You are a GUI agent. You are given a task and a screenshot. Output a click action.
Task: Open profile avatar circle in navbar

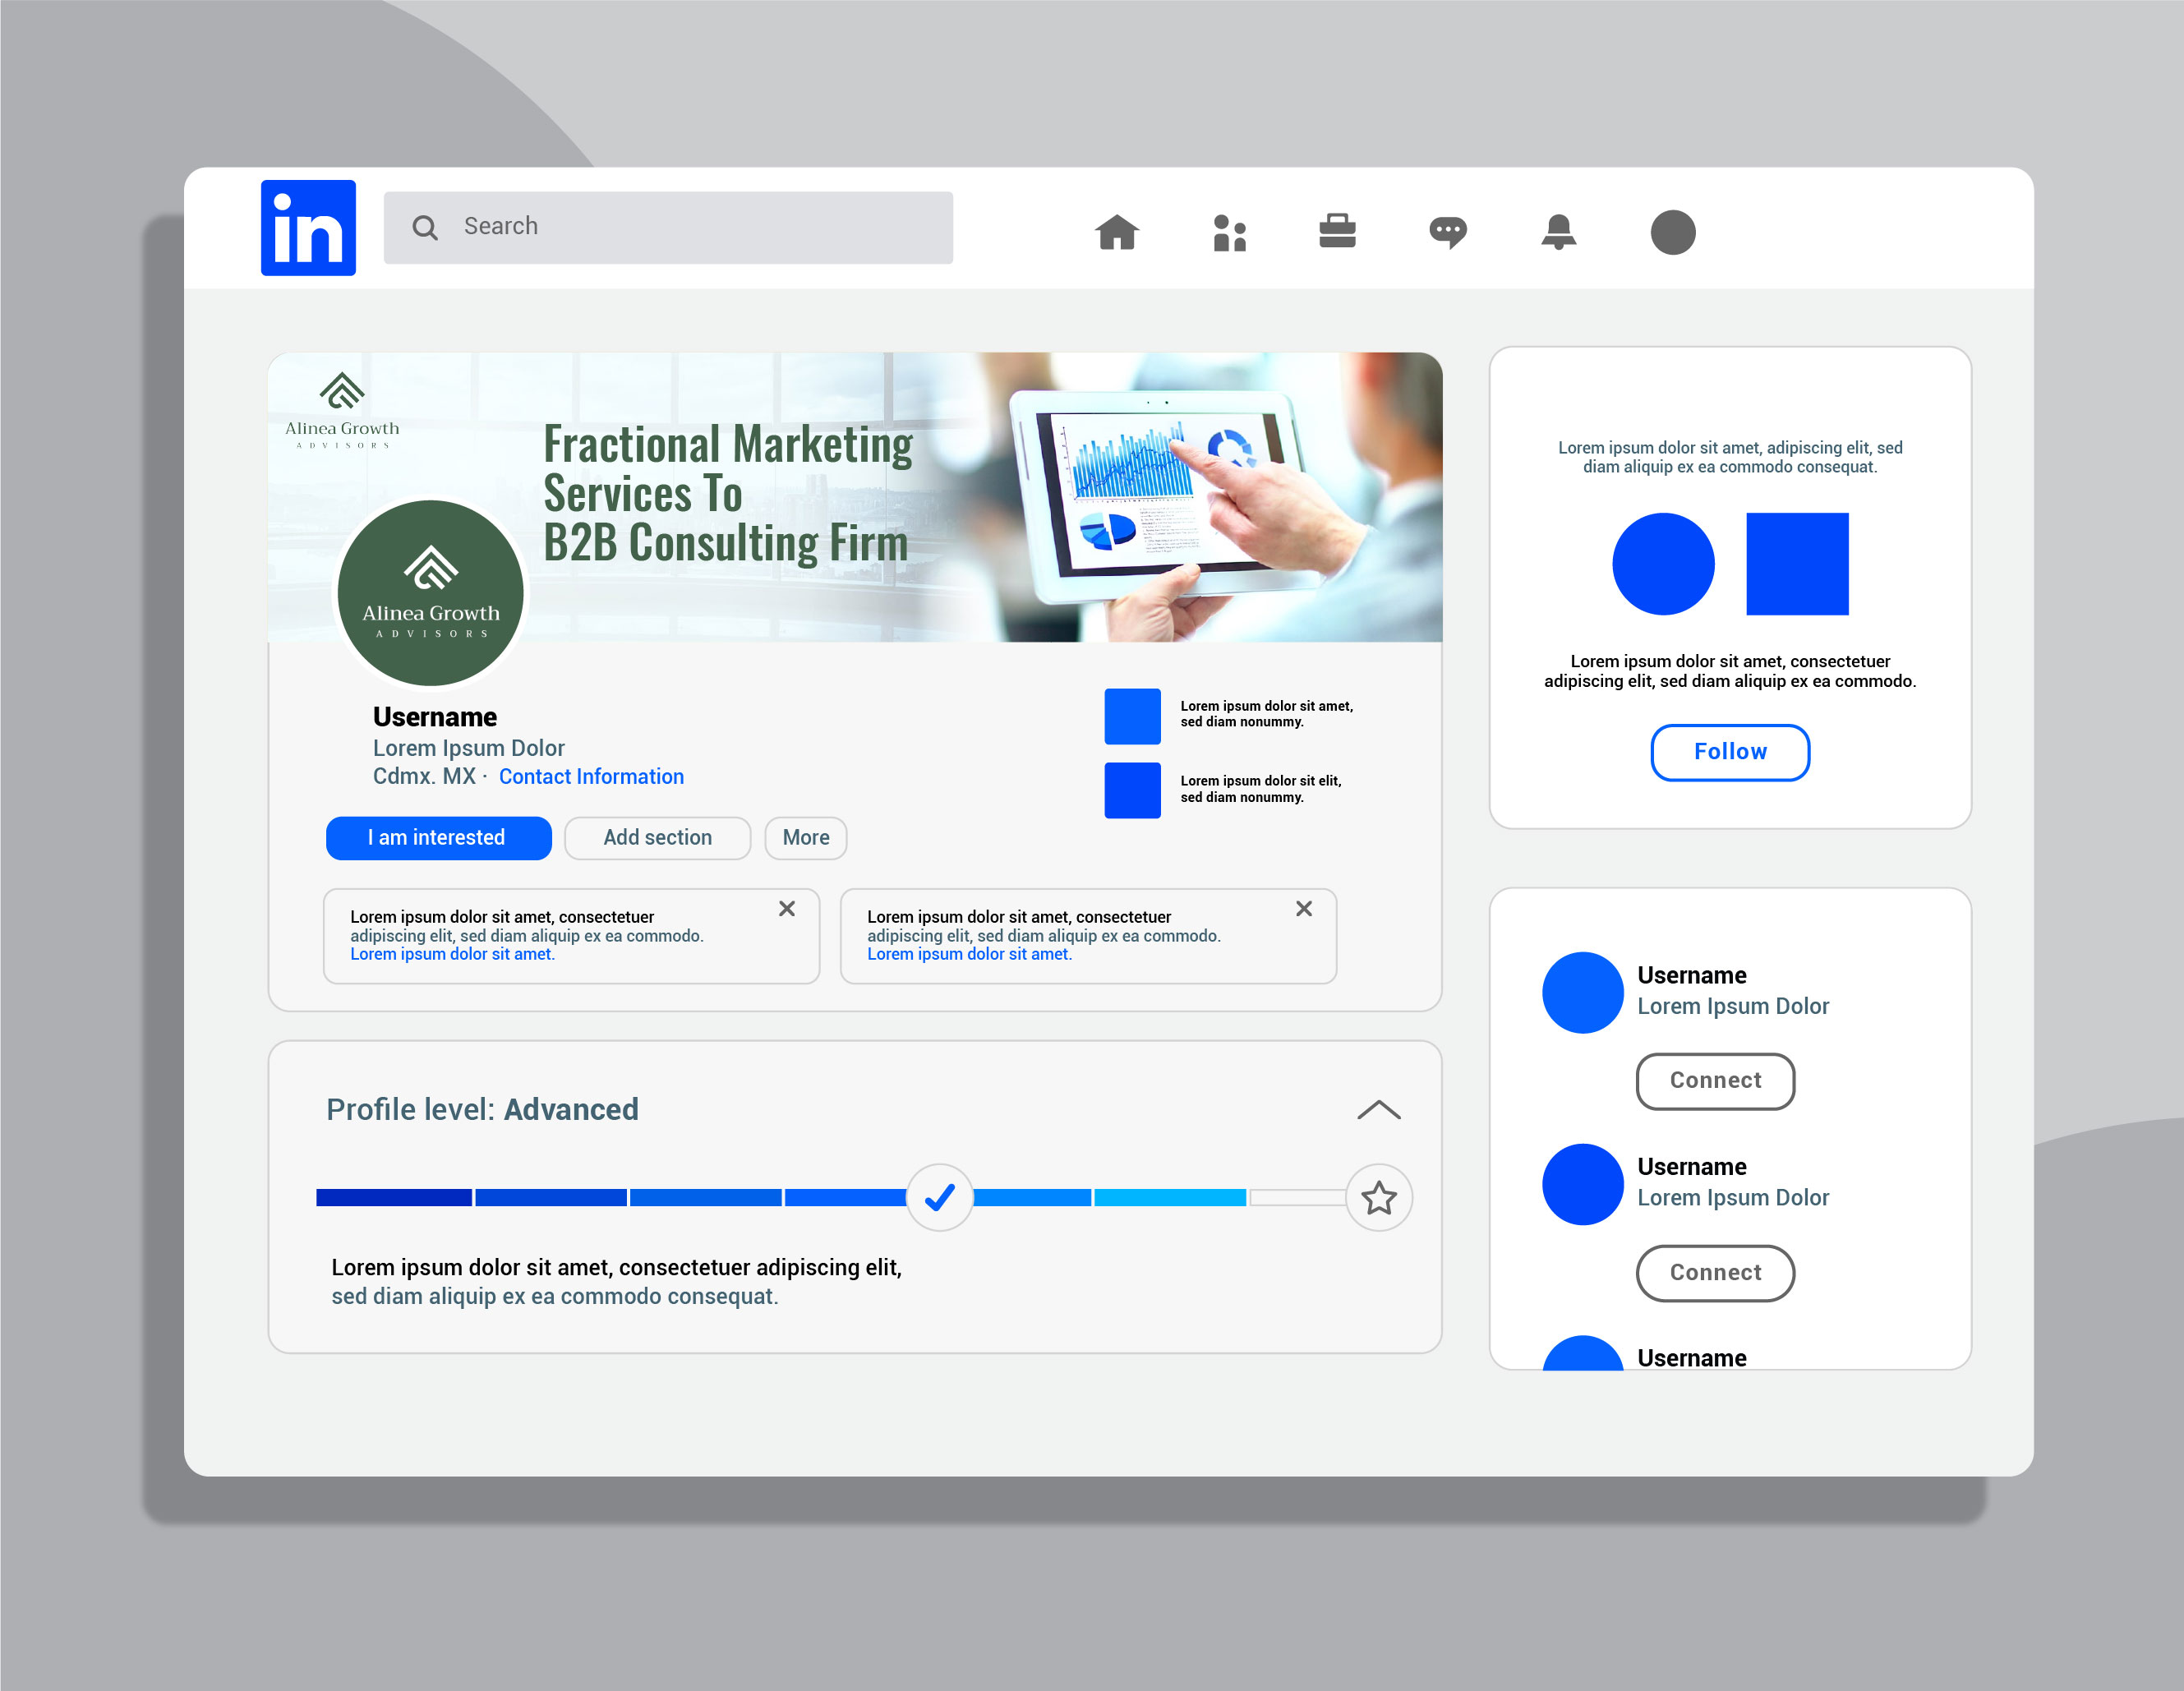(x=1672, y=232)
